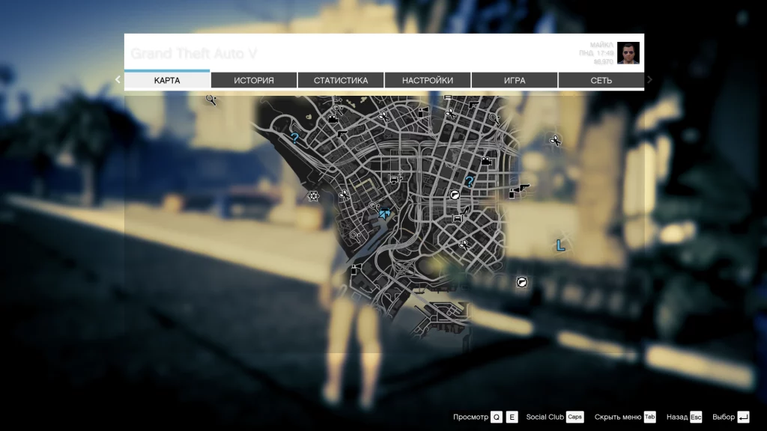The image size is (767, 431).
Task: Click the pistol icon below the СЕТЬ tab
Action: pyautogui.click(x=473, y=103)
